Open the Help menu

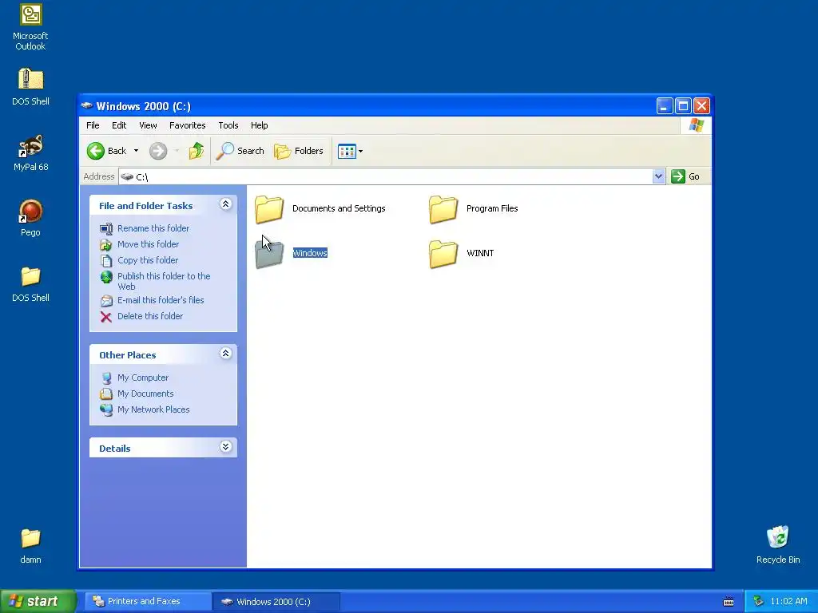260,125
